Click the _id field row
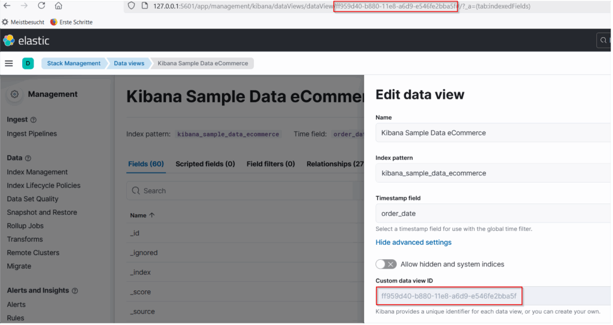613x325 pixels. (x=245, y=233)
